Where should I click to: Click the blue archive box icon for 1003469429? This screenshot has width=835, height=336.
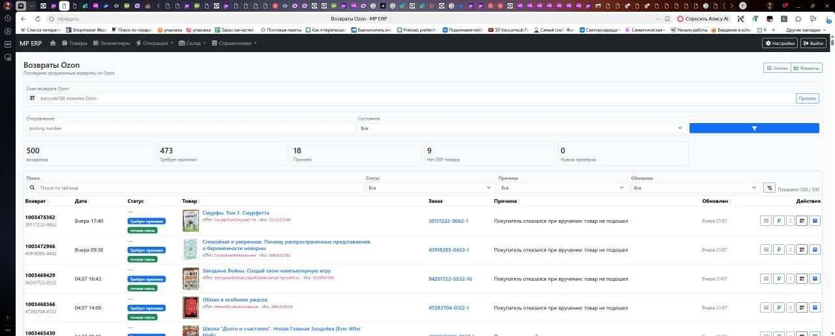pos(814,279)
